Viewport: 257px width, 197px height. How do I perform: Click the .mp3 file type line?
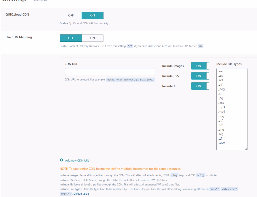(x=221, y=107)
